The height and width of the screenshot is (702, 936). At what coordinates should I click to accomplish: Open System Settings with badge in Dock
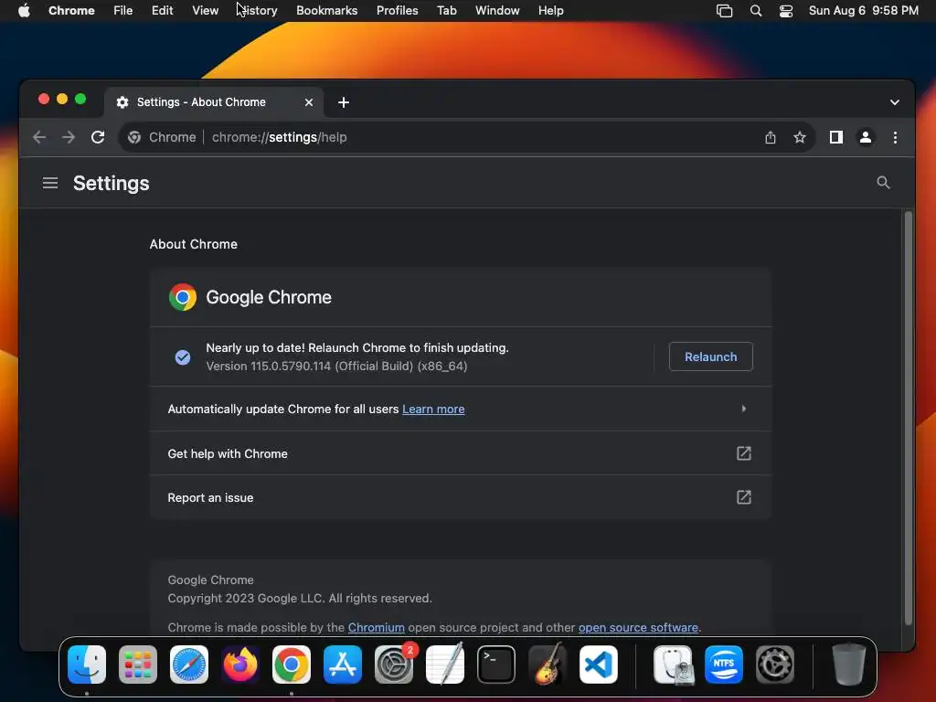click(x=394, y=665)
